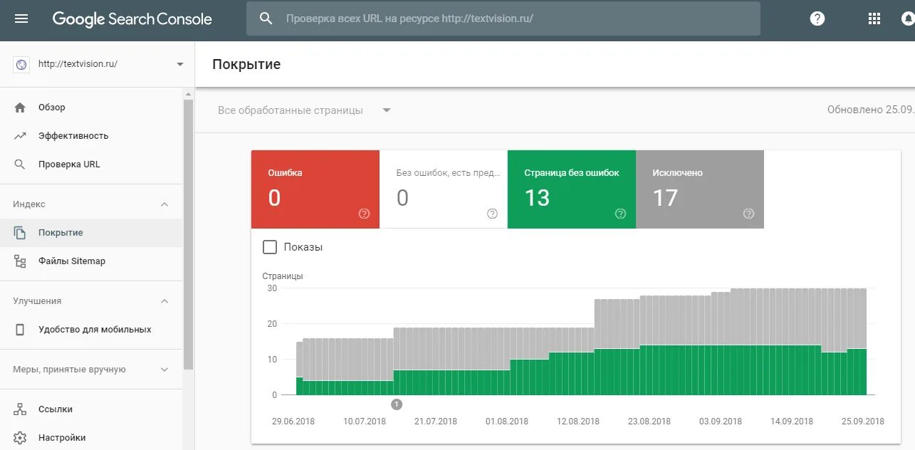The width and height of the screenshot is (915, 450).
Task: Collapse the Индекс section
Action: pyautogui.click(x=164, y=204)
